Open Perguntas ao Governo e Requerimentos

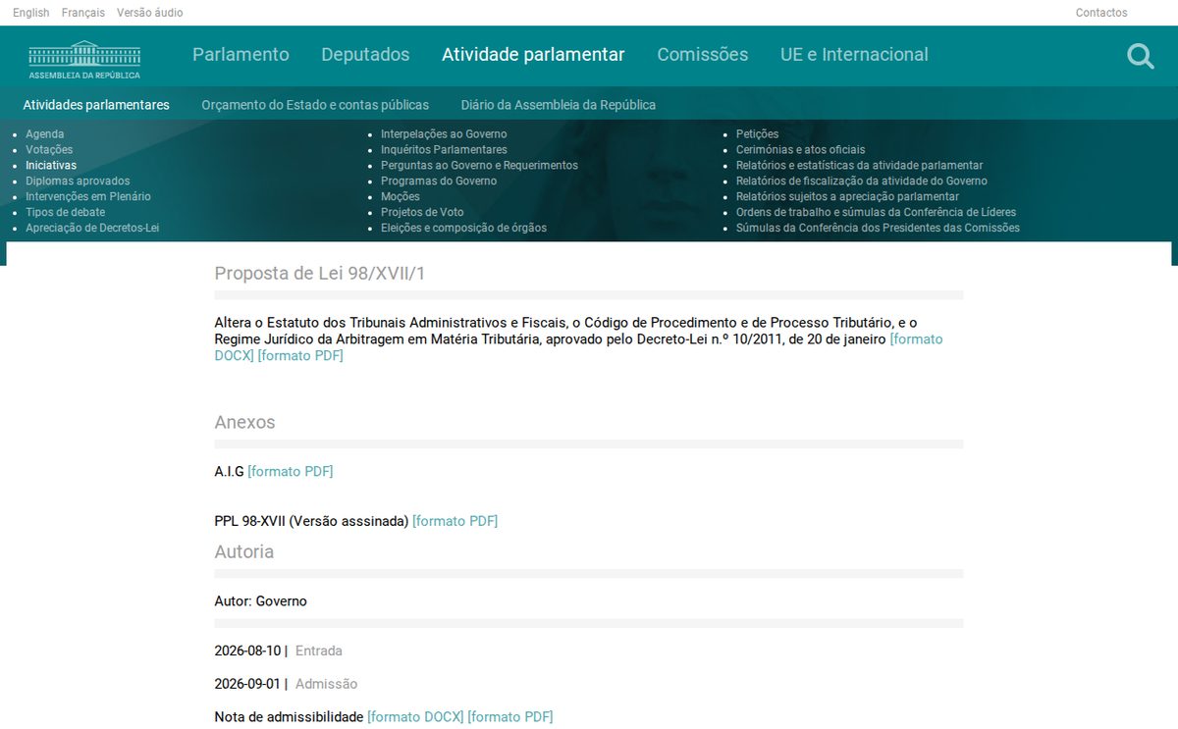[x=479, y=166]
